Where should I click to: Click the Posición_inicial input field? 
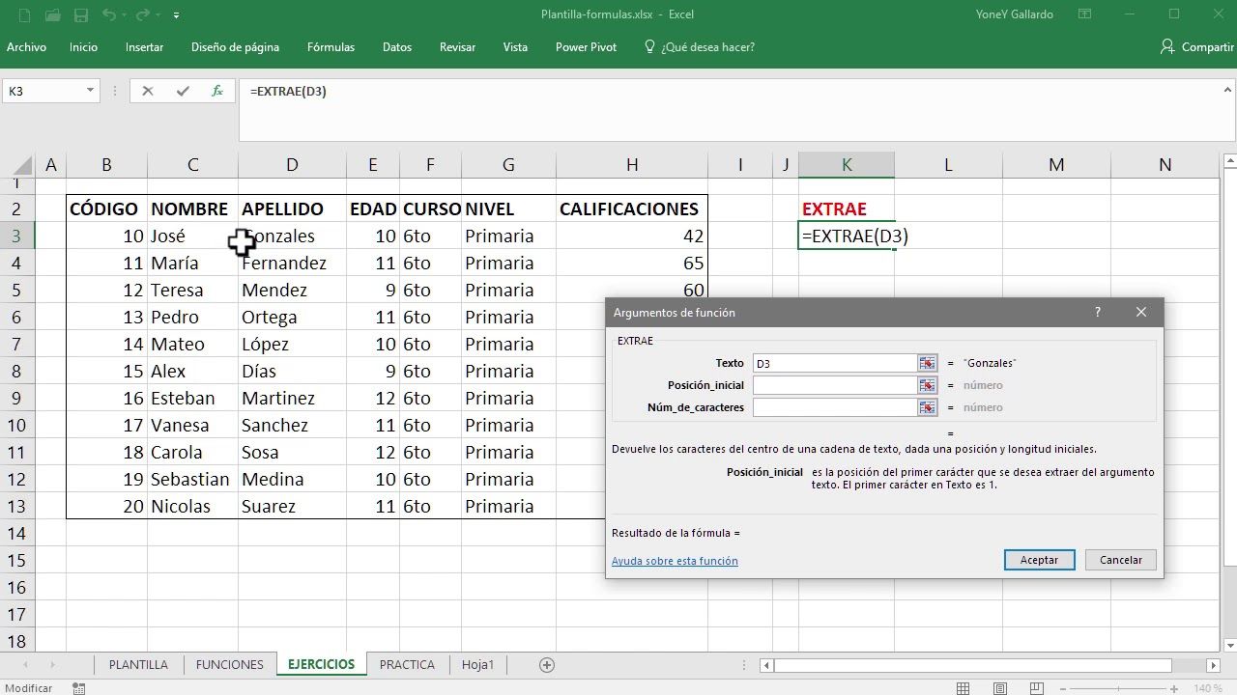click(x=834, y=385)
